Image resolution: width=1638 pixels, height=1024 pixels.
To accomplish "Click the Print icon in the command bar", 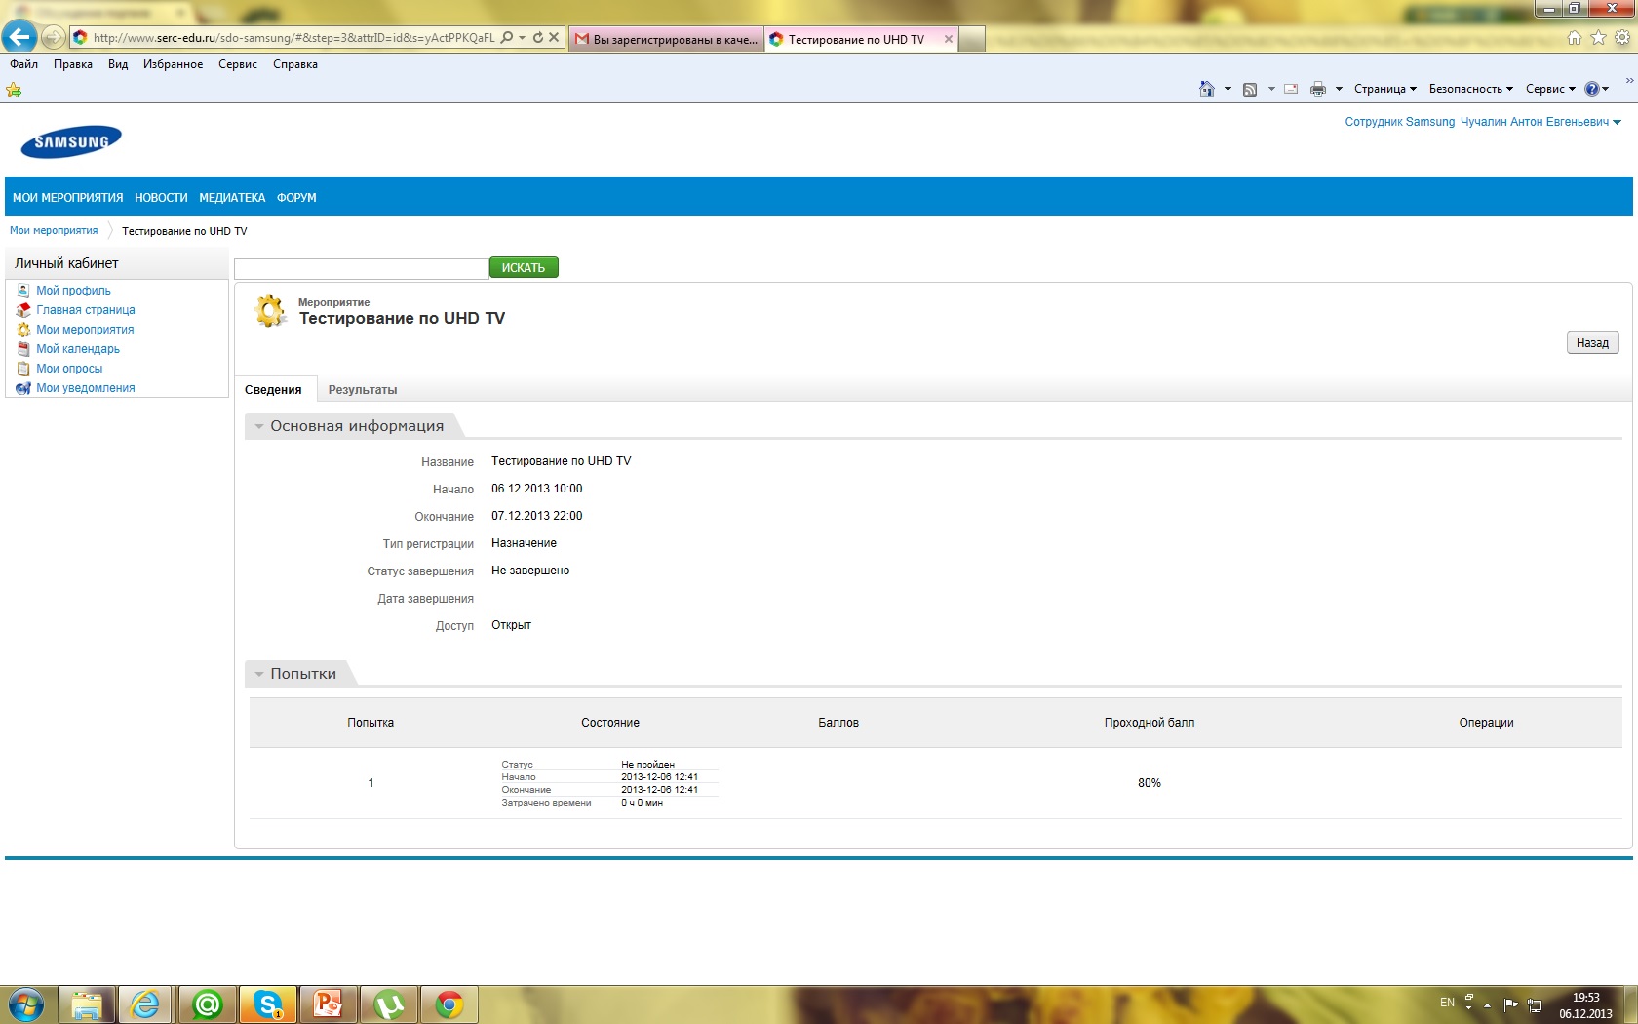I will click(1318, 89).
